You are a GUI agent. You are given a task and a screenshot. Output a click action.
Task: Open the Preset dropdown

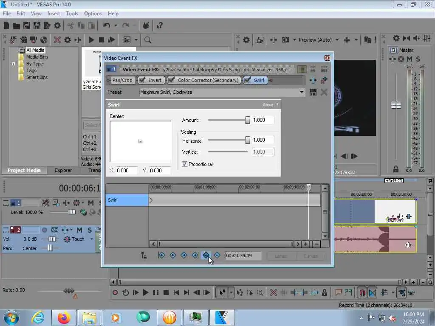coord(302,92)
